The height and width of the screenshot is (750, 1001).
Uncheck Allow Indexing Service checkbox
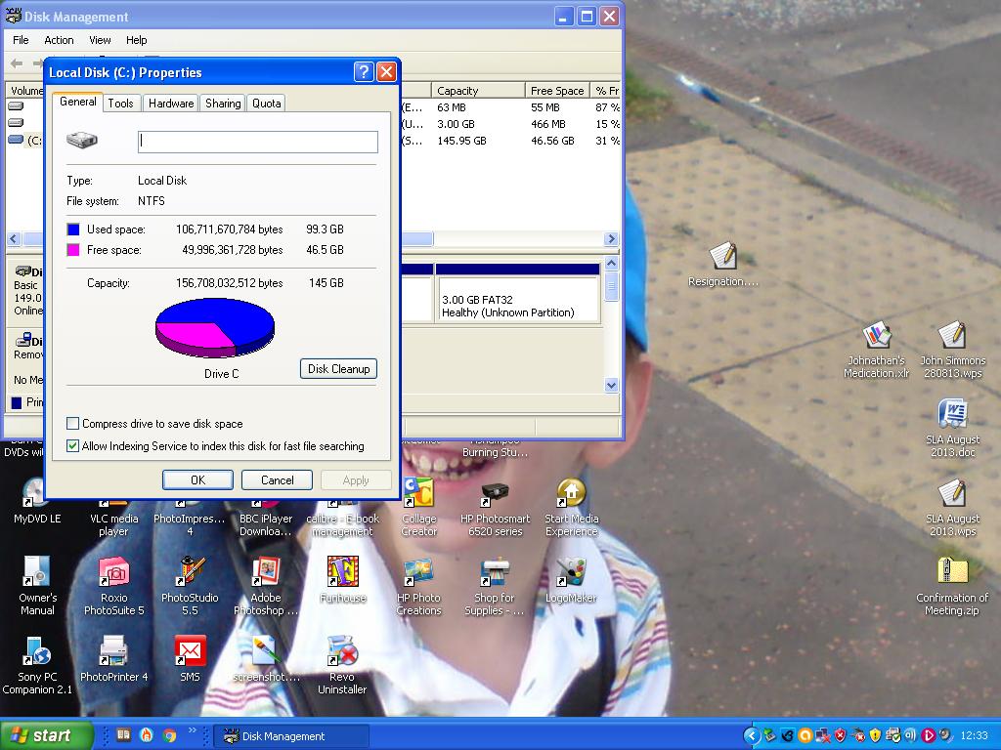click(72, 445)
